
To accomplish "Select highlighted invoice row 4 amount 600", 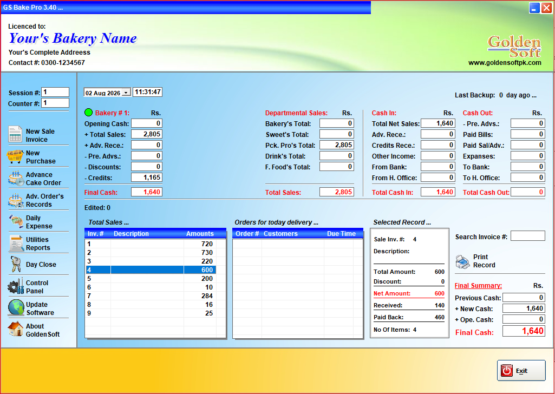I will pyautogui.click(x=151, y=270).
